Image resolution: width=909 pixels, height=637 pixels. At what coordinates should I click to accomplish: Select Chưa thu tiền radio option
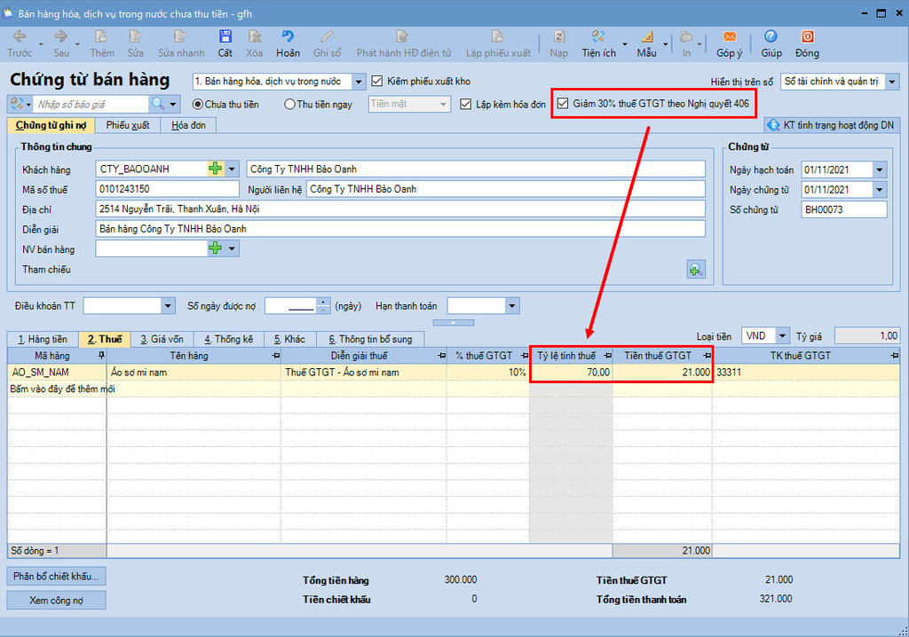tap(198, 105)
